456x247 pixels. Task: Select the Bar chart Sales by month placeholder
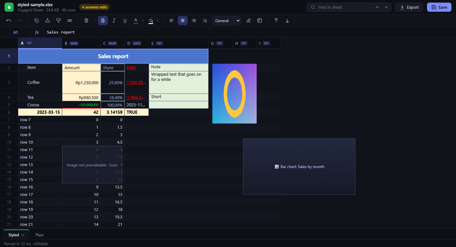click(x=299, y=167)
